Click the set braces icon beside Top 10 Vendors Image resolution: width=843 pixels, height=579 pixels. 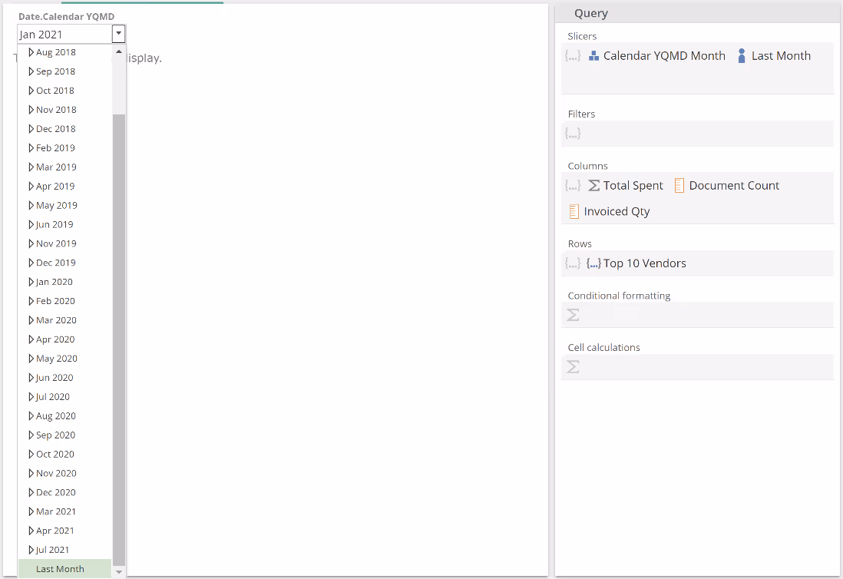click(x=593, y=263)
